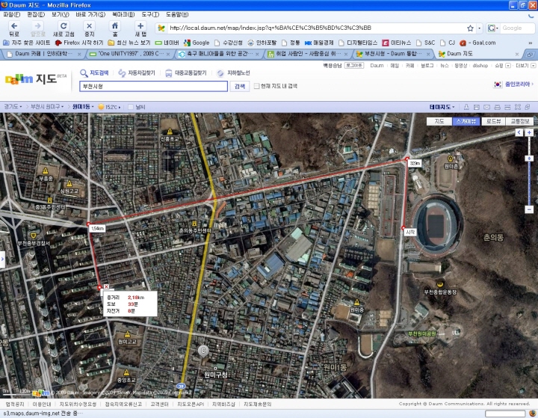Click the save icon in map toolbar
This screenshot has height=418, width=538.
pyautogui.click(x=477, y=107)
